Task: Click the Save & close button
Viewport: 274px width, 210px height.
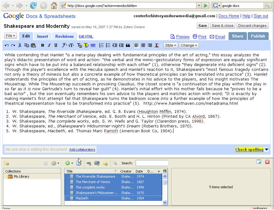Action: point(223,26)
